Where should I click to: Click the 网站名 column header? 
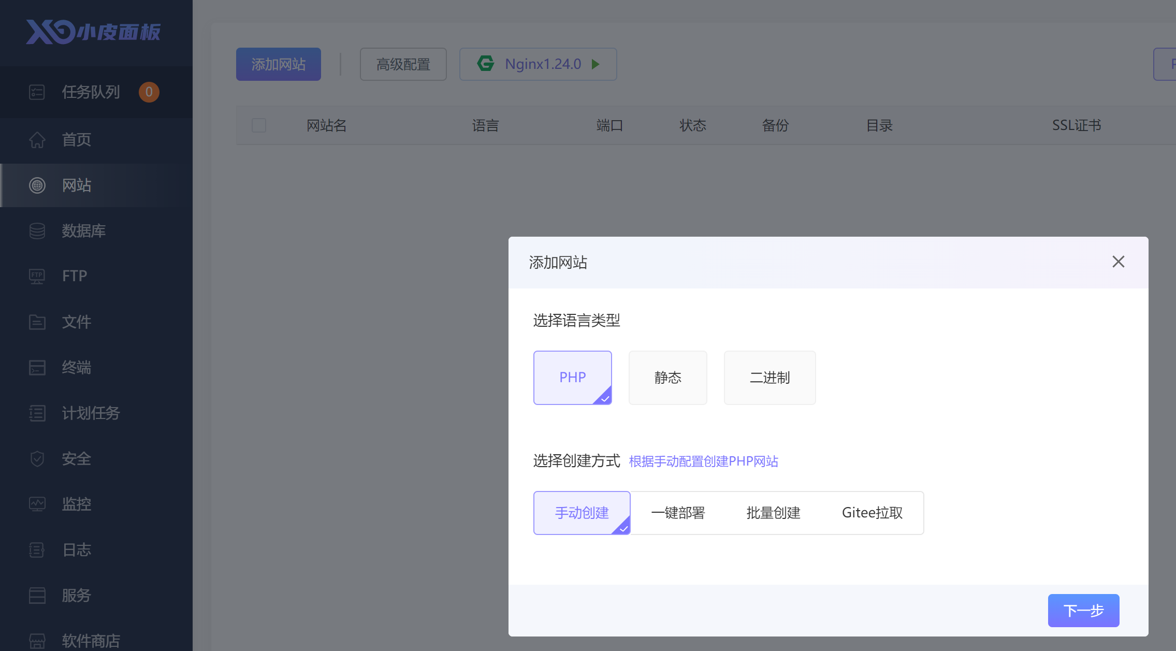tap(327, 125)
